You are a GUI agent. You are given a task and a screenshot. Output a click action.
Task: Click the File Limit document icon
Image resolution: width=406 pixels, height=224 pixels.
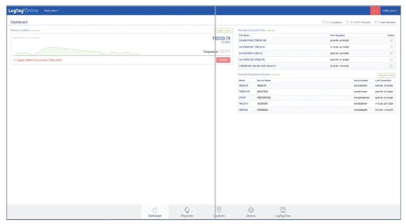pyautogui.click(x=347, y=22)
